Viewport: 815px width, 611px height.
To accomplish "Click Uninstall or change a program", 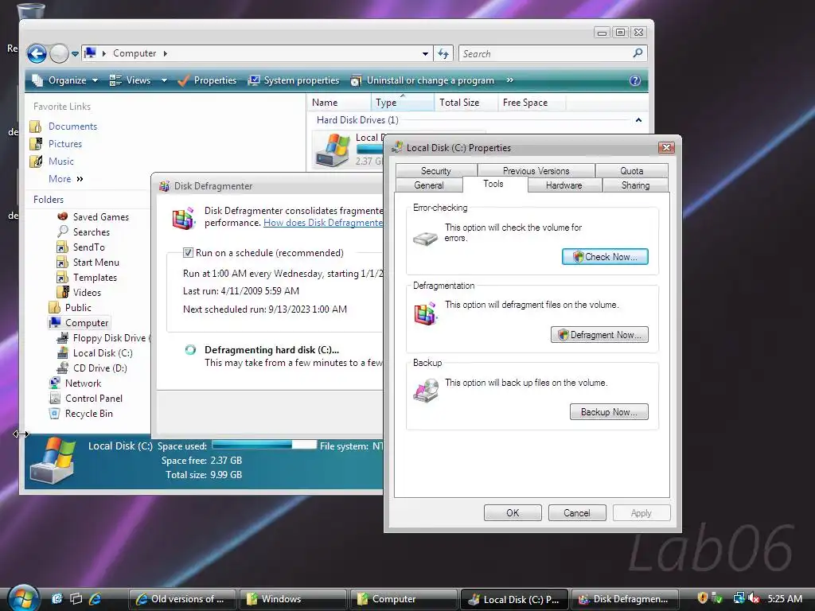I will [x=423, y=80].
